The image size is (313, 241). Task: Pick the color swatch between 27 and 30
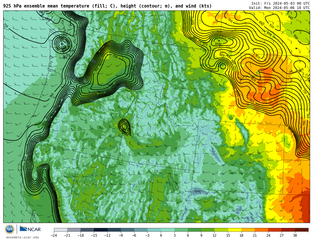(x=288, y=230)
